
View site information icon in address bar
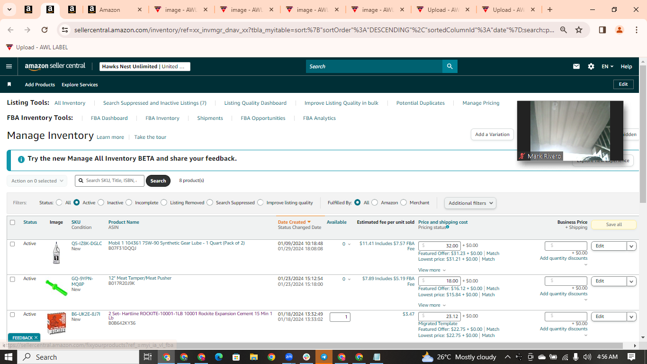pyautogui.click(x=65, y=30)
